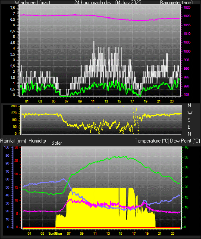The height and width of the screenshot is (239, 201).
Task: Click hour "13" on the temperature graph axis
Action: click(x=108, y=233)
